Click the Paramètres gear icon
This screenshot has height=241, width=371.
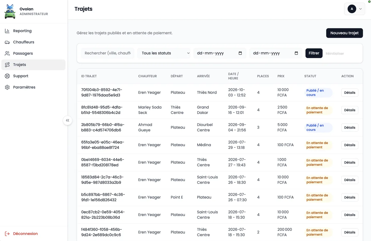pyautogui.click(x=7, y=87)
